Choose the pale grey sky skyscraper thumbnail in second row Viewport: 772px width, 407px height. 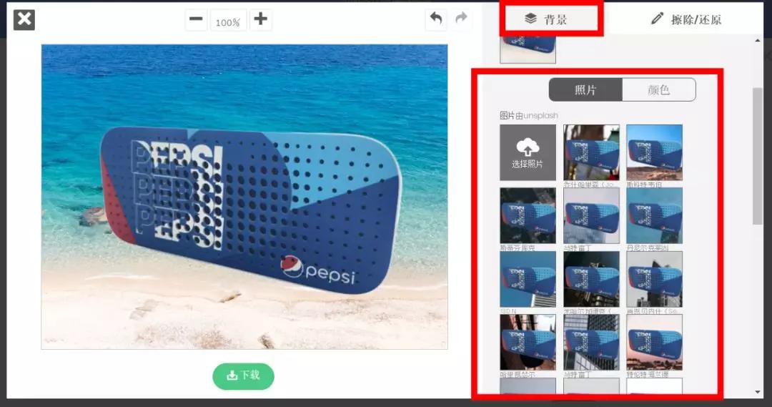pyautogui.click(x=591, y=215)
